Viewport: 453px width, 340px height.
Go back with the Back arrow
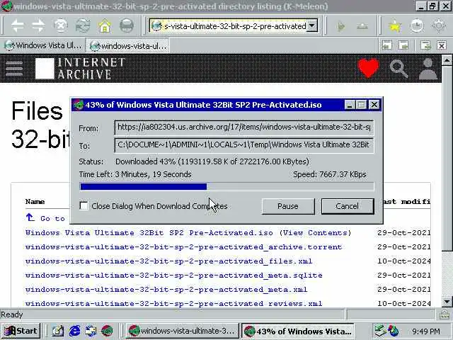coord(17,26)
